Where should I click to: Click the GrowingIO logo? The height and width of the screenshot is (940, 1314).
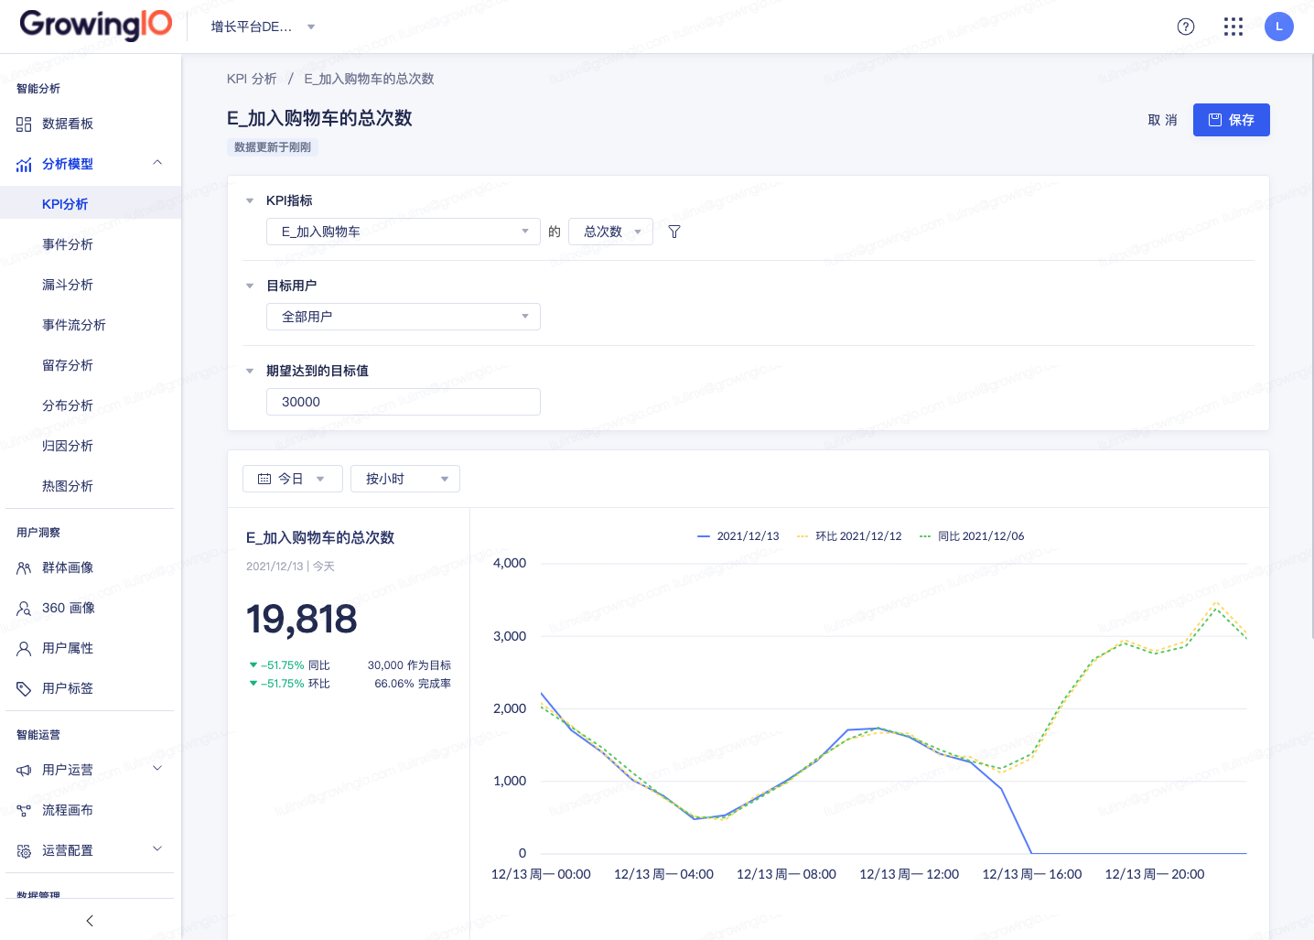point(95,25)
